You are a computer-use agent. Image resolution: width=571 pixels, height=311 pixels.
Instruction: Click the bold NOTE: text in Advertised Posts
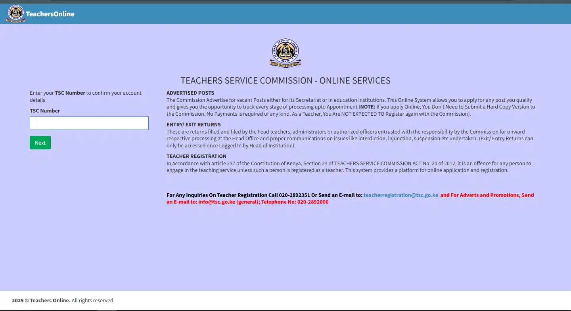[368, 107]
